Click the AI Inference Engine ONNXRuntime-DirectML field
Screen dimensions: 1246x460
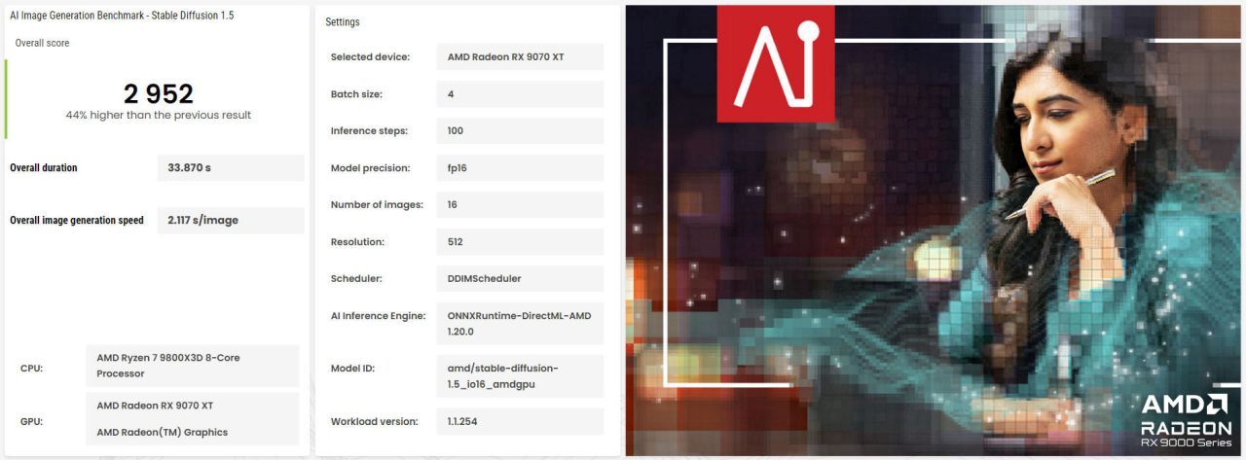click(x=519, y=323)
